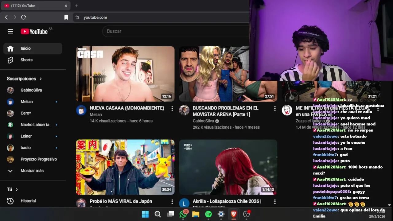The image size is (393, 221).
Task: Open Probé lo MÁS VIRAL de Japón title
Action: [x=121, y=201]
